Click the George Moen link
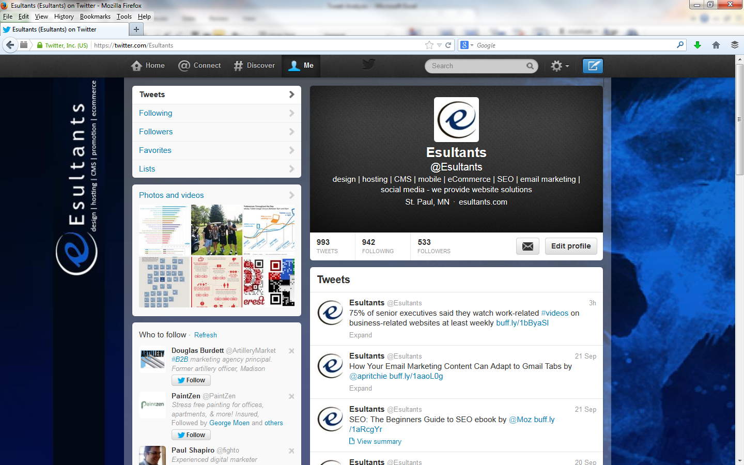 tap(229, 423)
